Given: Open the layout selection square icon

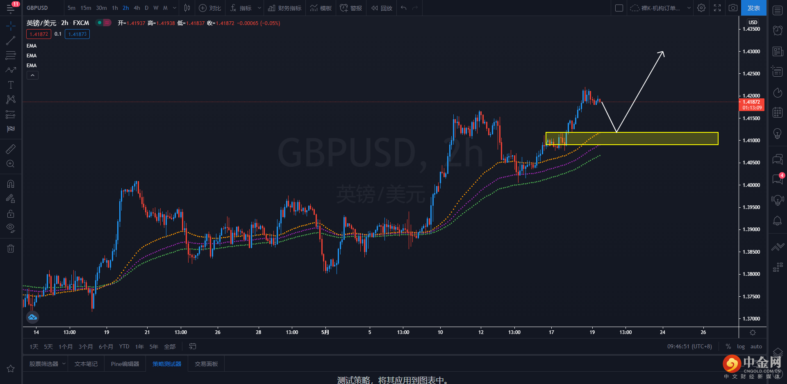Looking at the screenshot, I should [x=619, y=8].
